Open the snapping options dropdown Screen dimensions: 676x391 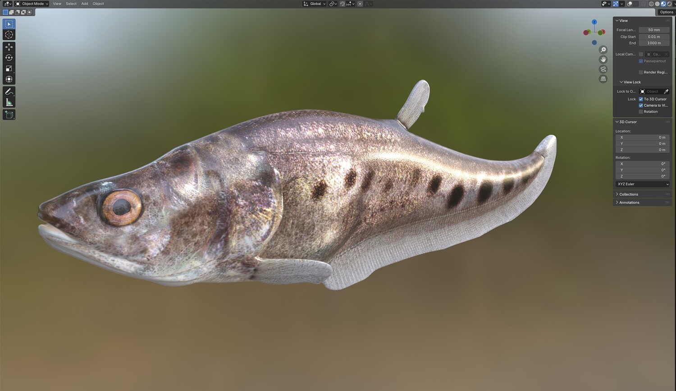tap(351, 4)
